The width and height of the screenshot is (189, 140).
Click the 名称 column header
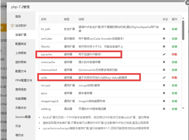pyautogui.click(x=44, y=19)
